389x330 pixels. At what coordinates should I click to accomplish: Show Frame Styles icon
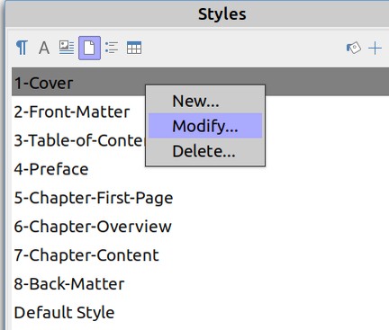pyautogui.click(x=67, y=48)
